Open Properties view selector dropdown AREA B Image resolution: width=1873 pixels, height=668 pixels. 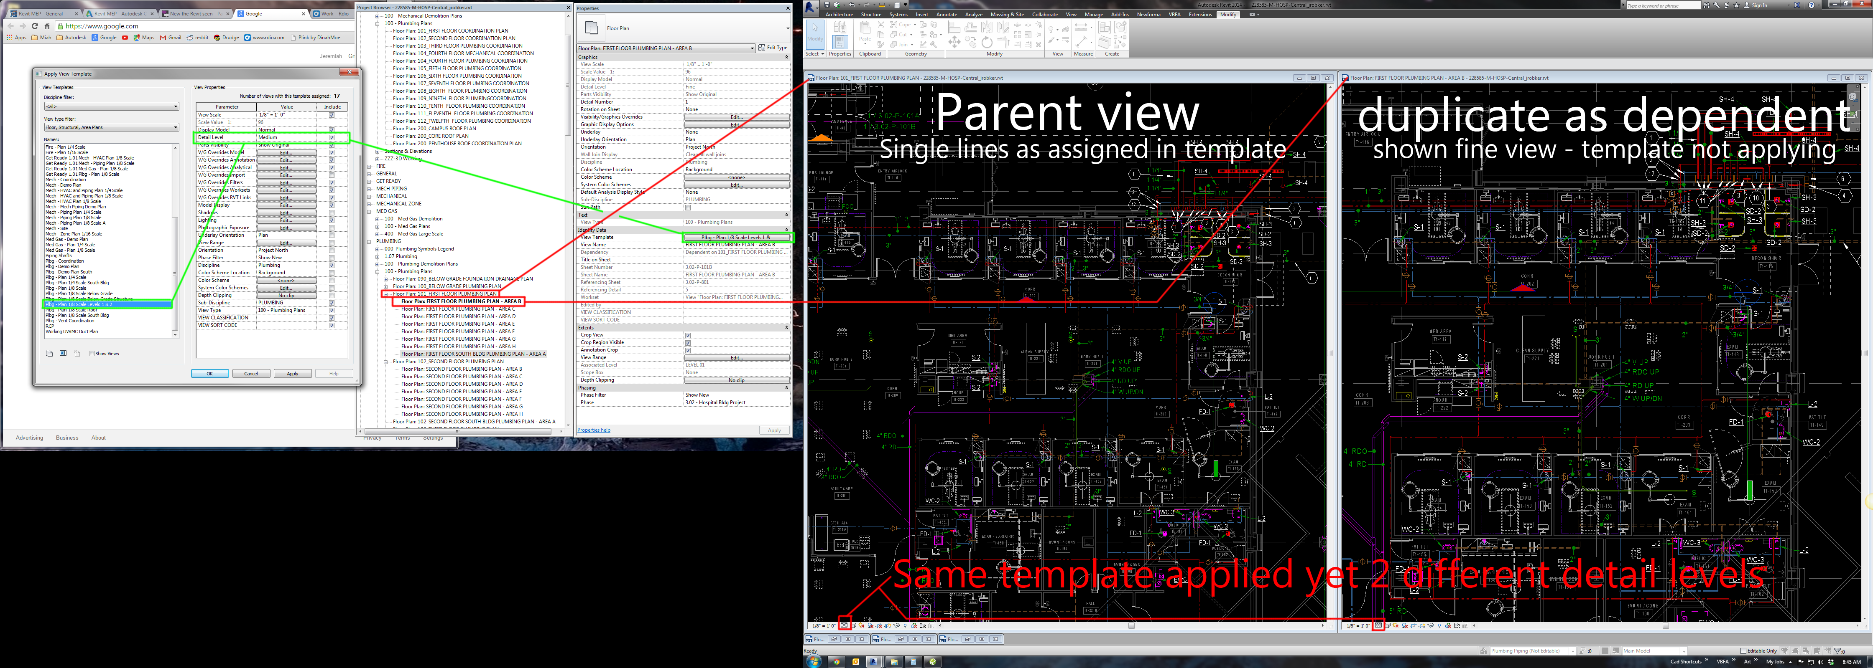click(x=666, y=48)
